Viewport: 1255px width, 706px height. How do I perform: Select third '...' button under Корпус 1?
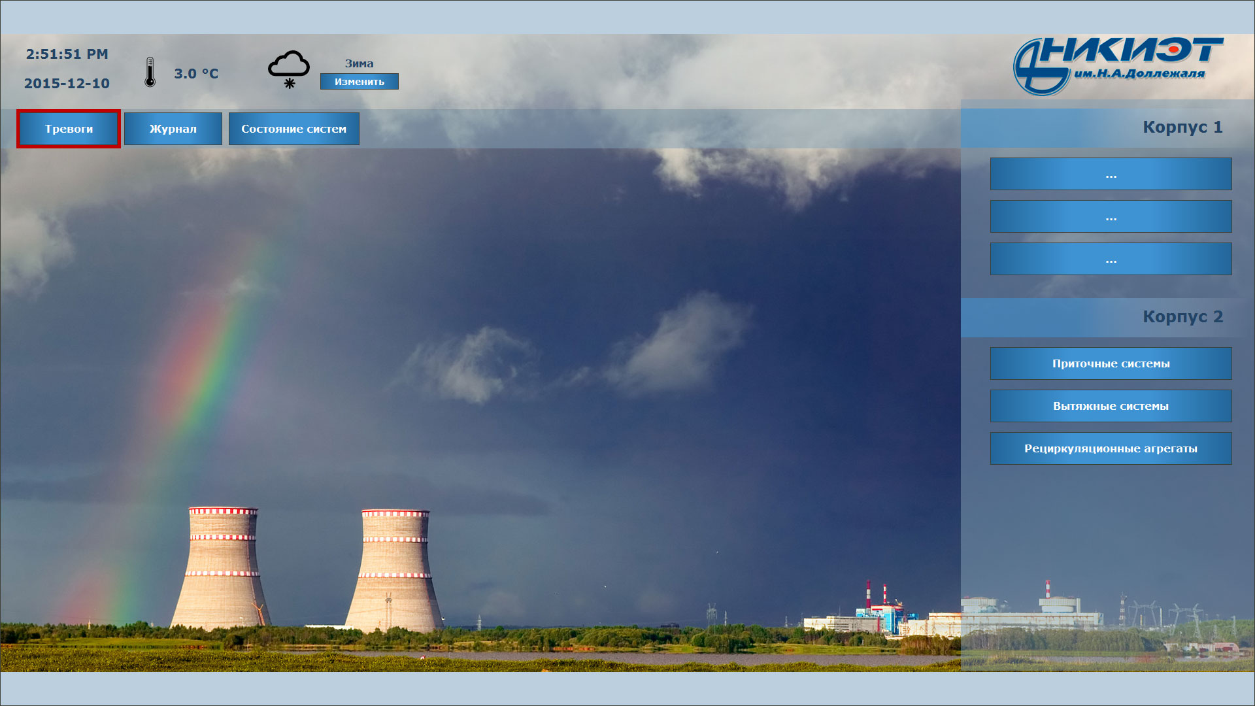point(1111,259)
